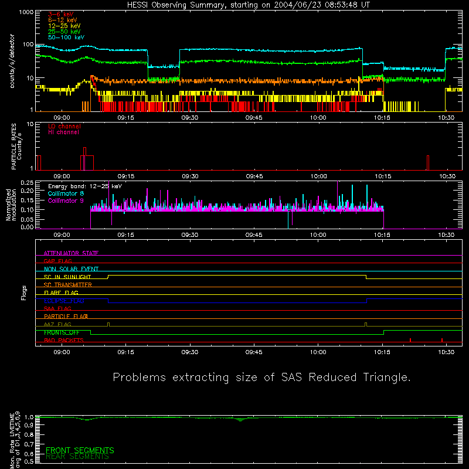
Task: Click the LO channel legend label
Action: pyautogui.click(x=64, y=126)
